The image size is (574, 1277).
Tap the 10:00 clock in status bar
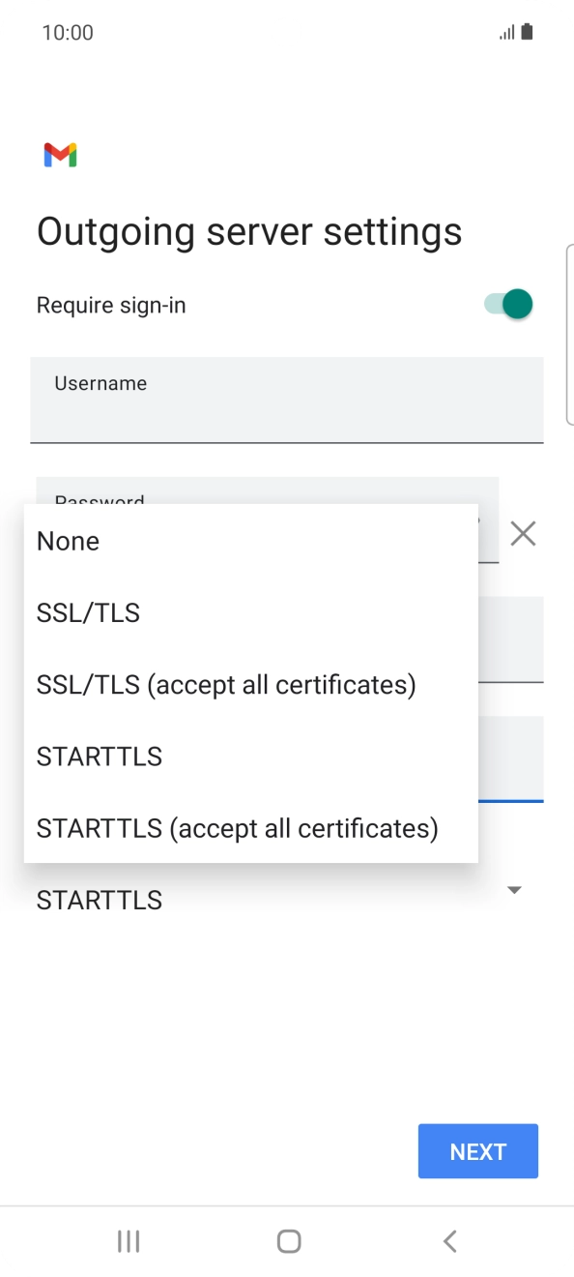pos(68,32)
